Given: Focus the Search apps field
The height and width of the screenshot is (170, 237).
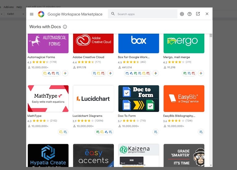Looking at the screenshot, I should pos(143,14).
